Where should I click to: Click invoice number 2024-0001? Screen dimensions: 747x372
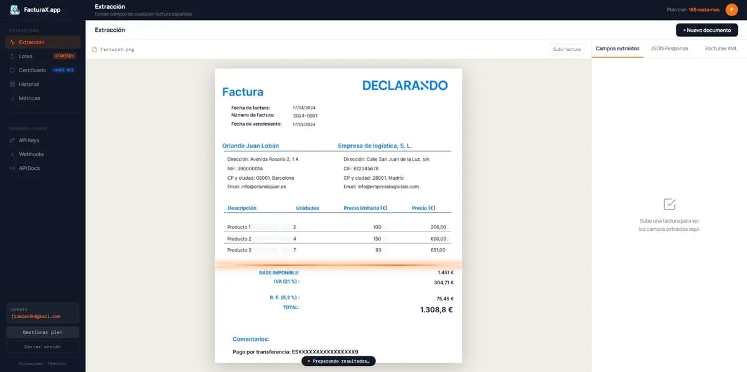(305, 116)
